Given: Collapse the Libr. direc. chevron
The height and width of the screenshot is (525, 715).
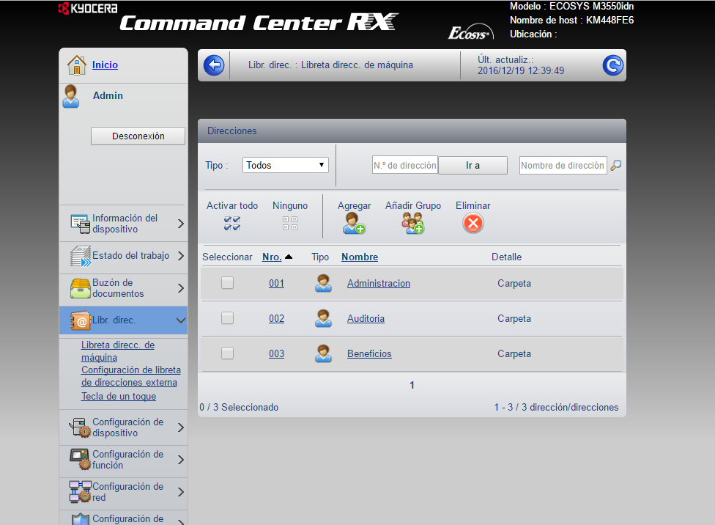Looking at the screenshot, I should pos(181,320).
